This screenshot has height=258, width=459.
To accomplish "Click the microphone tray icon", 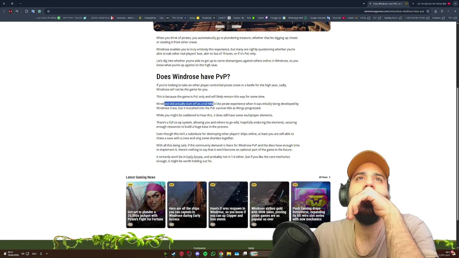I will 41,254.
